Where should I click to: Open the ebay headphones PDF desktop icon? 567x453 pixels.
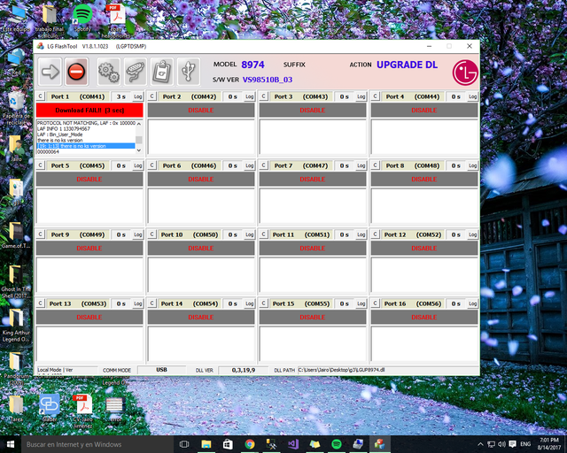(116, 21)
